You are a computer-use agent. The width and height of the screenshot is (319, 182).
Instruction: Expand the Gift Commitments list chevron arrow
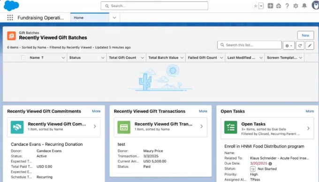(95, 126)
